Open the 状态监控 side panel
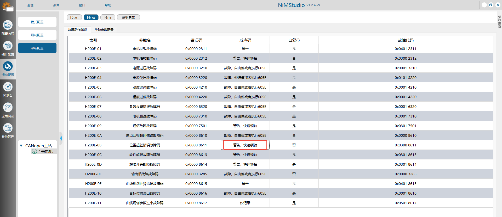Image resolution: width=502 pixels, height=217 pixels. pyautogui.click(x=499, y=22)
